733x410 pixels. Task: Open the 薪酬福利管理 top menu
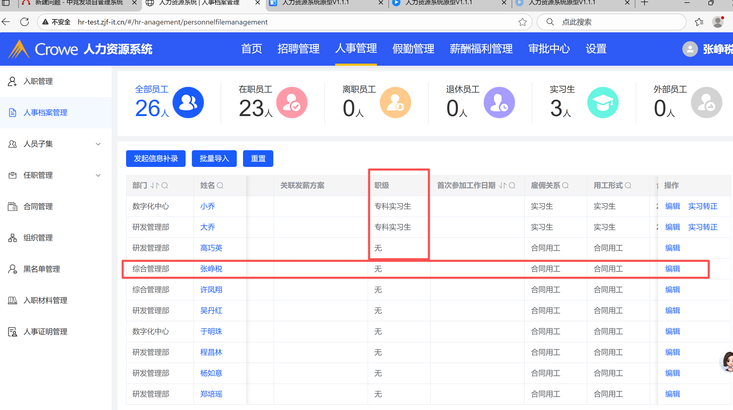coord(481,49)
